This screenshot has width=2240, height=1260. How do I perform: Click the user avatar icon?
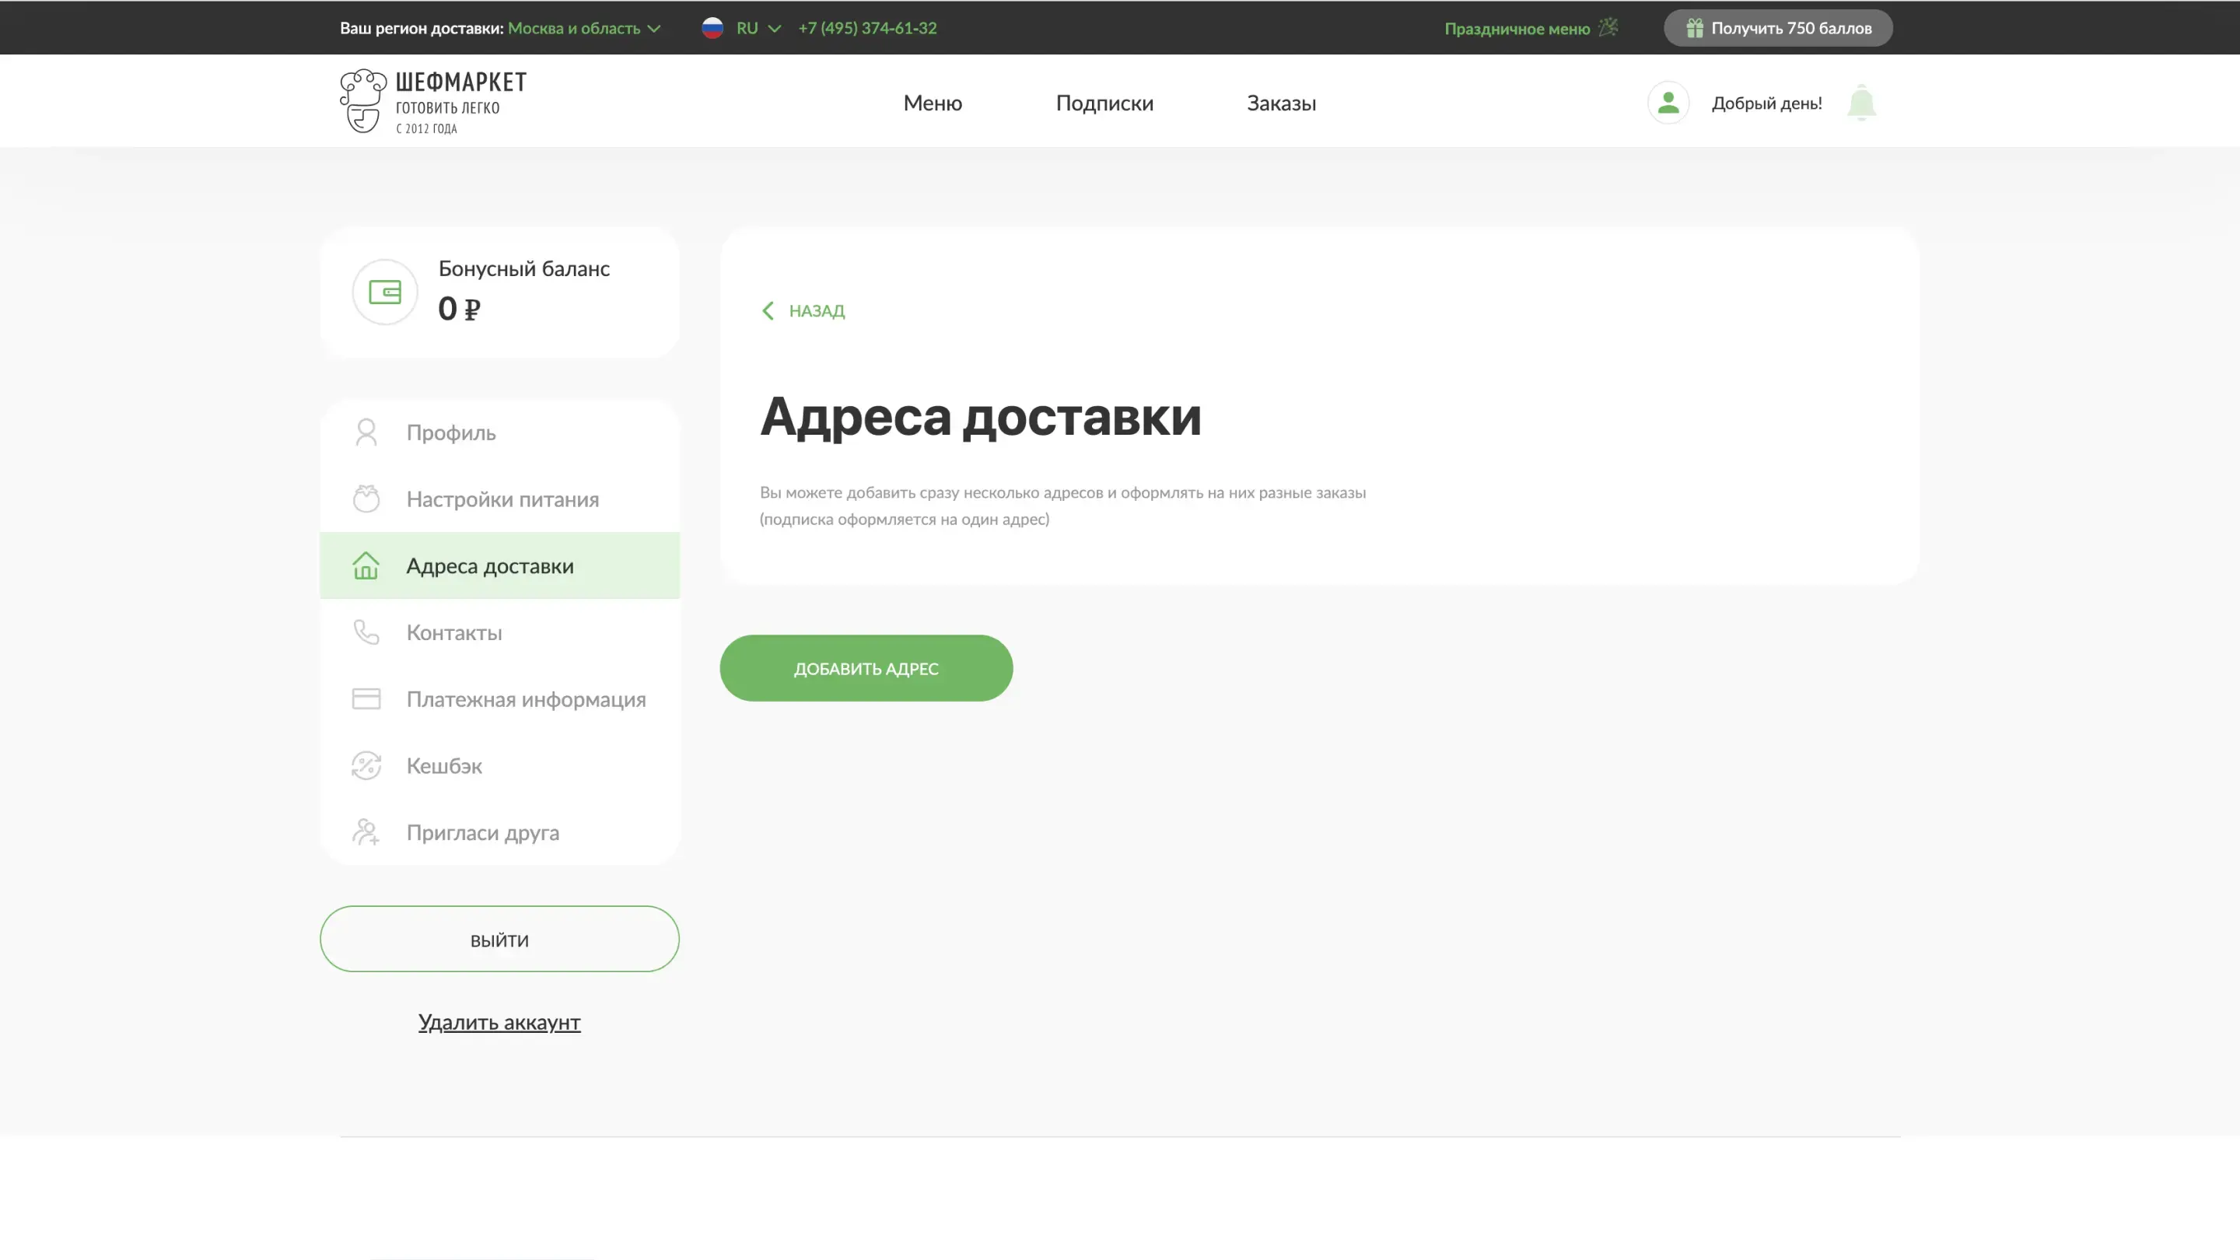point(1668,103)
